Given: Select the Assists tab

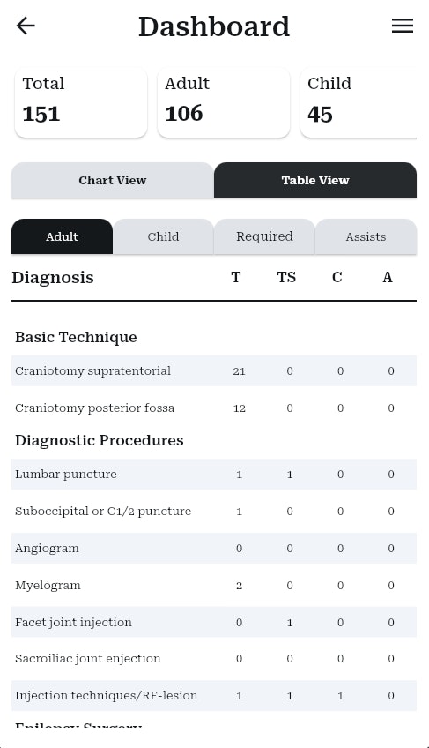Looking at the screenshot, I should (366, 236).
